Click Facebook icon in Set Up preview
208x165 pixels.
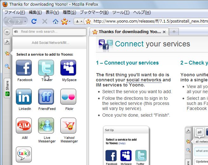(111, 155)
